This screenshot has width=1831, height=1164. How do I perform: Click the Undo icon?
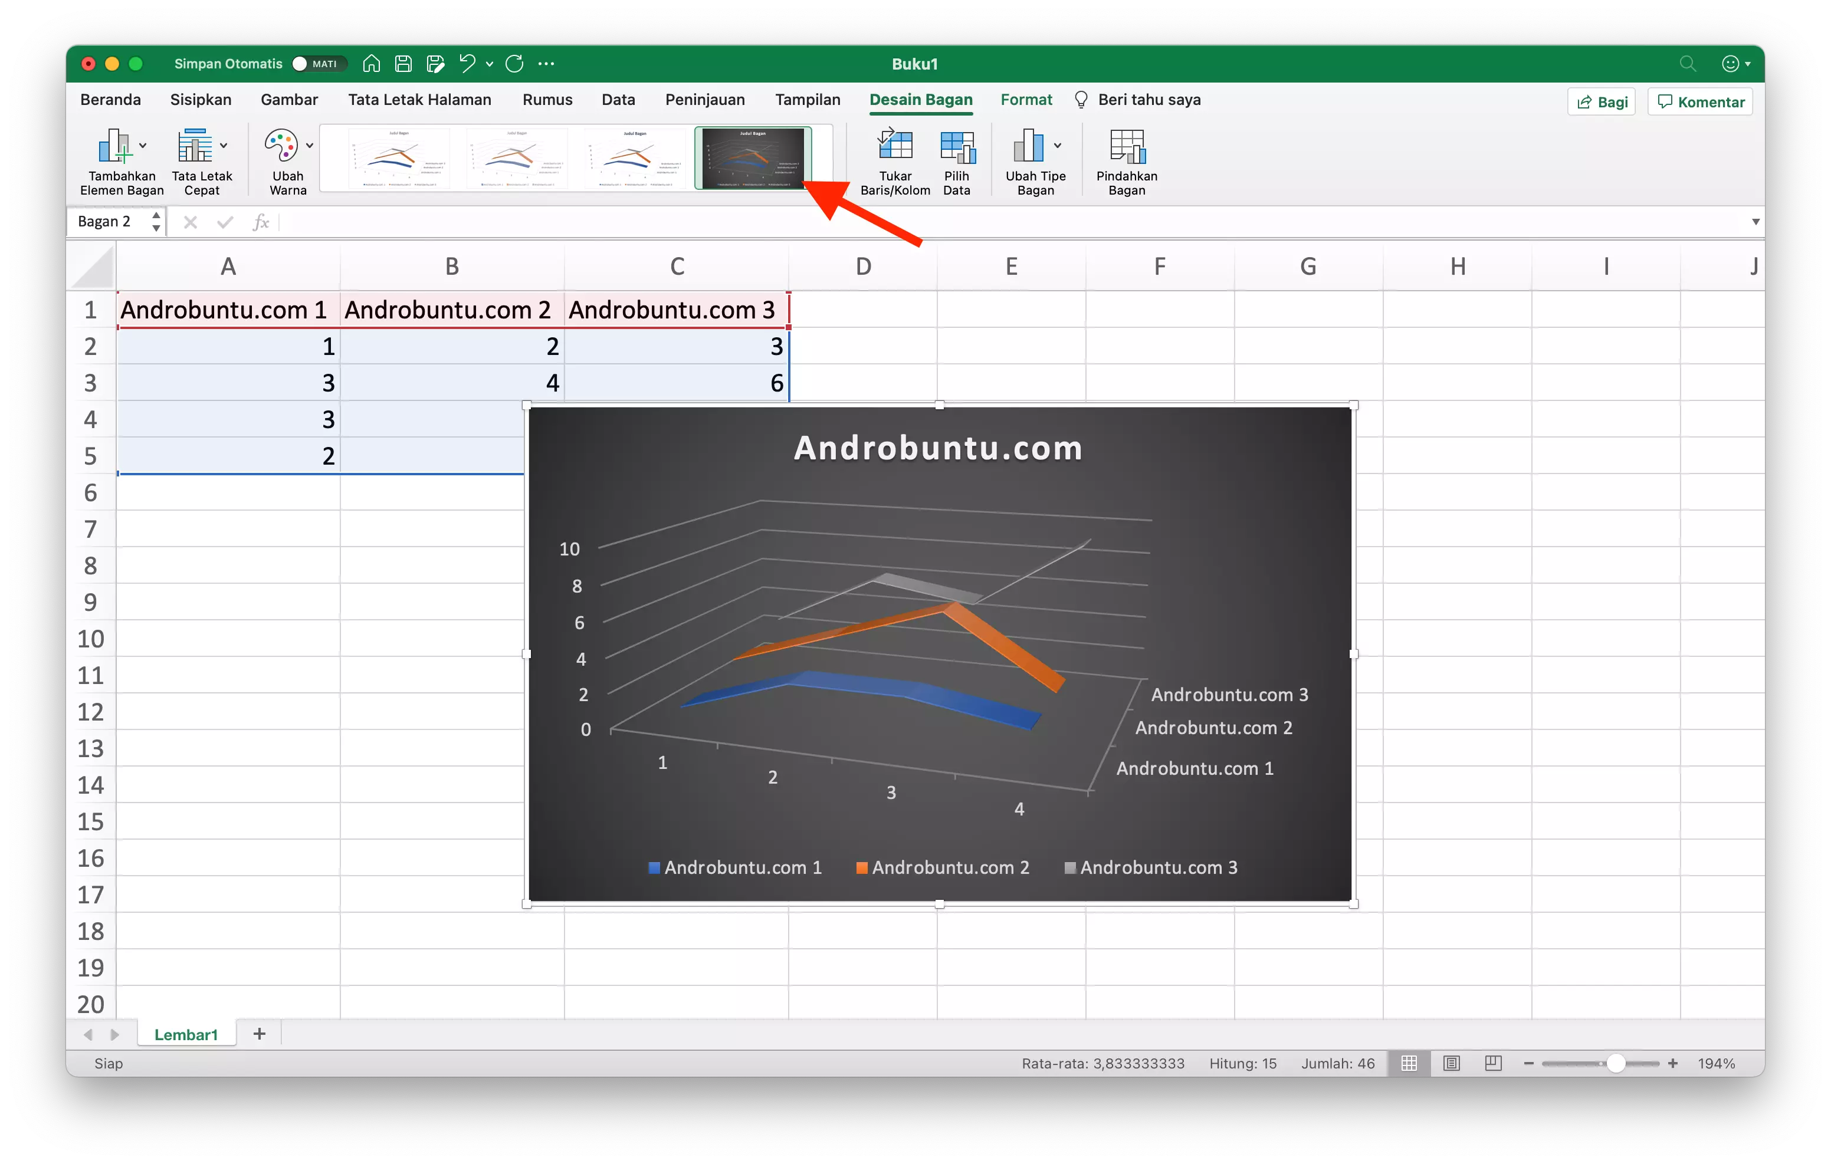point(468,64)
